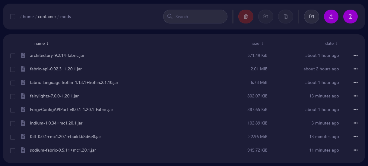Toggle the select-all checkbox beside breadcrumb
Screen dimensions: 368x166
point(13,17)
